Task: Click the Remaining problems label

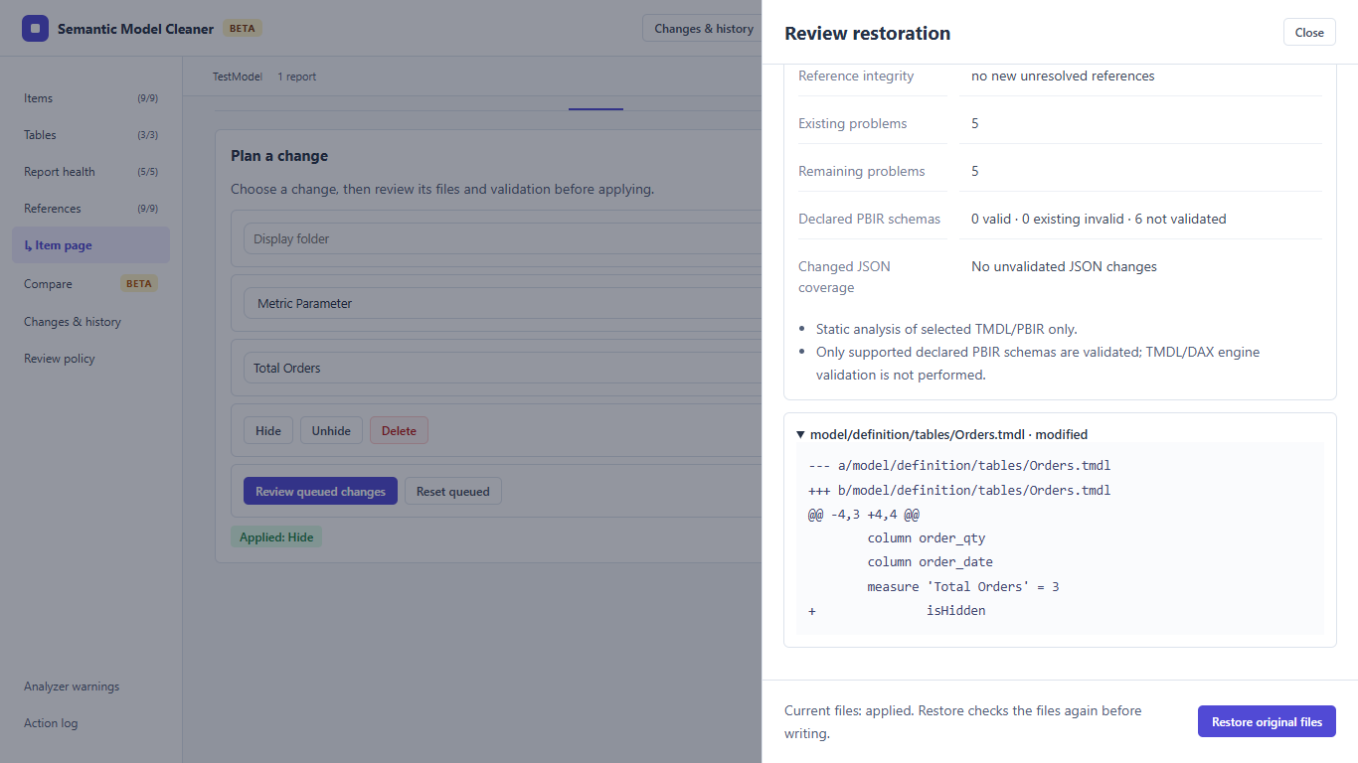Action: [862, 172]
